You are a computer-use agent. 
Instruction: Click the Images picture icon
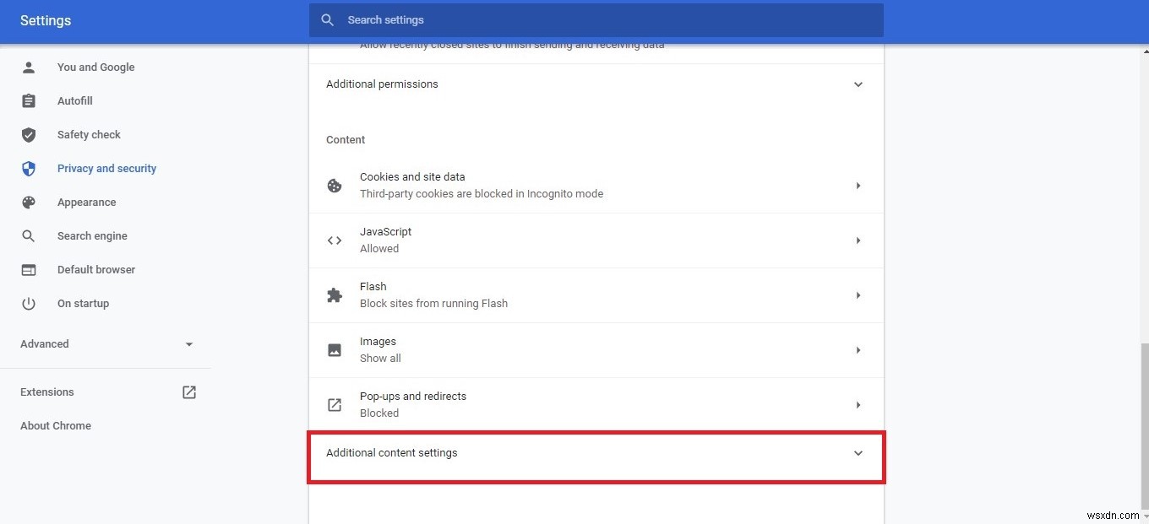pos(335,350)
